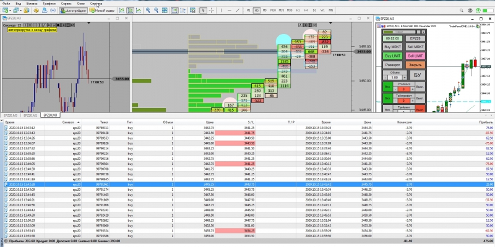The width and height of the screenshot is (495, 247).
Task: Switch chart to bar chart type
Action: point(122,10)
